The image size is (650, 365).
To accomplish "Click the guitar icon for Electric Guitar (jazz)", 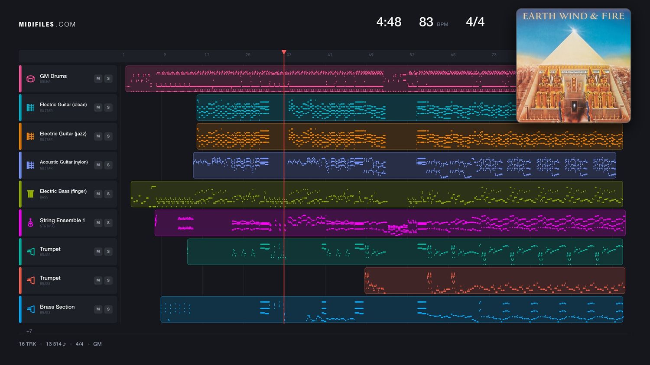I will point(30,136).
